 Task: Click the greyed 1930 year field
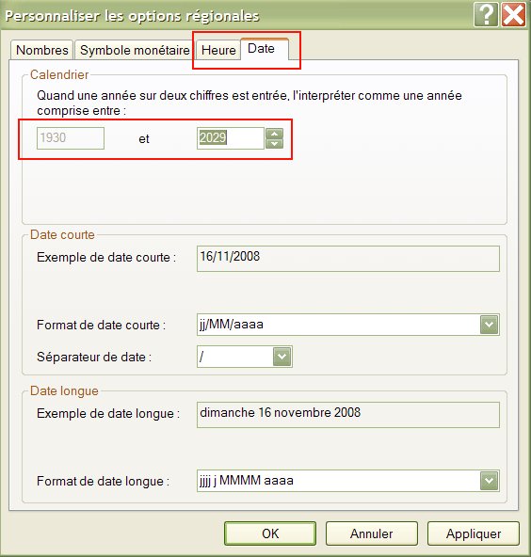pyautogui.click(x=71, y=138)
